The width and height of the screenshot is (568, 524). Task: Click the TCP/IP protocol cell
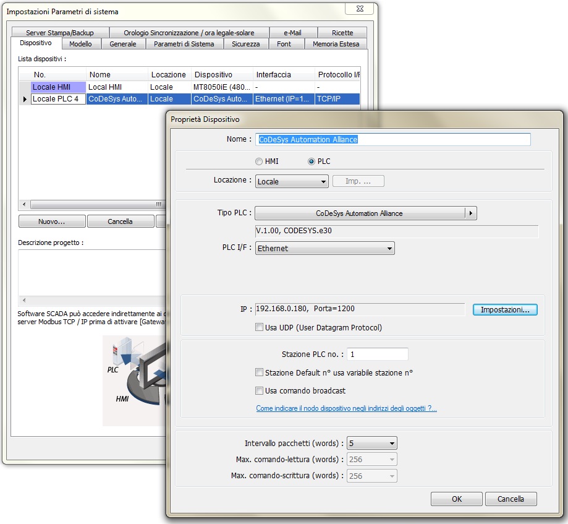(337, 99)
